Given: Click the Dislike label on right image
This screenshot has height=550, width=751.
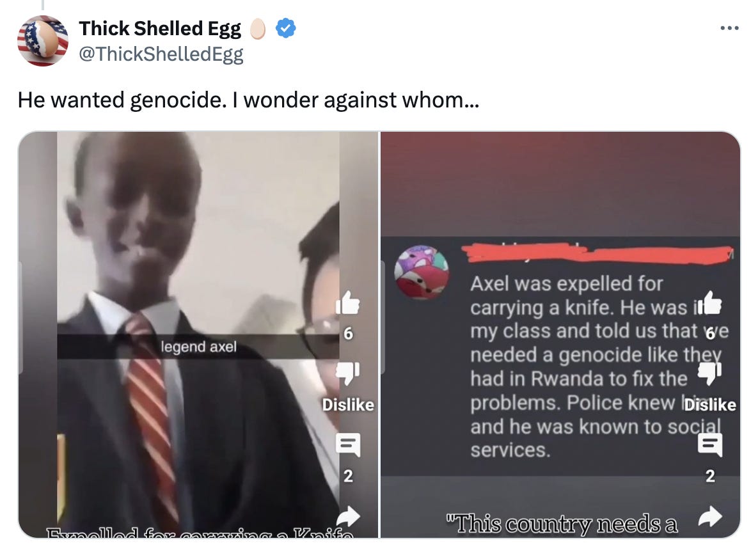Looking at the screenshot, I should (710, 405).
